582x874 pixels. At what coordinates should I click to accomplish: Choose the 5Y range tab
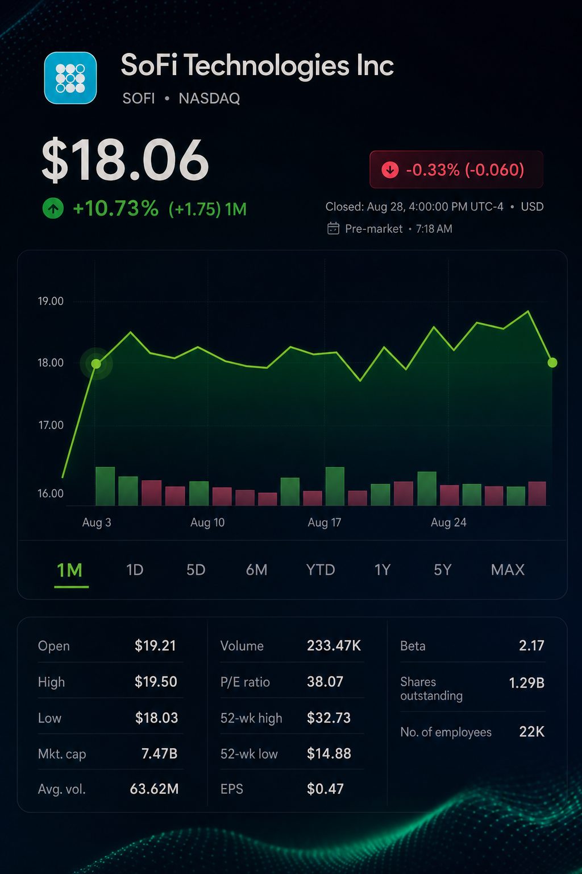click(x=442, y=570)
